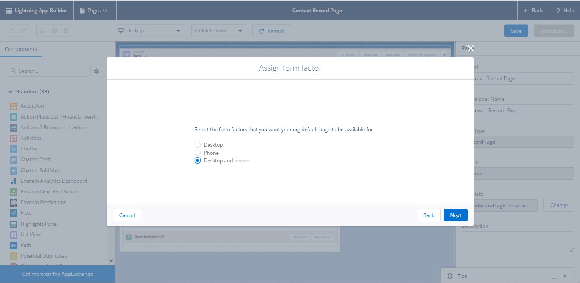The image size is (580, 283).
Task: Collapse the Standard (33) components section
Action: click(9, 91)
